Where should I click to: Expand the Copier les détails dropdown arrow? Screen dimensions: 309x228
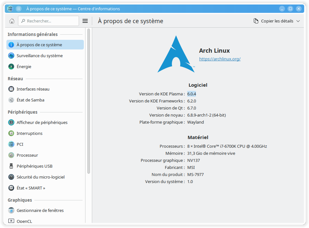tap(298, 21)
